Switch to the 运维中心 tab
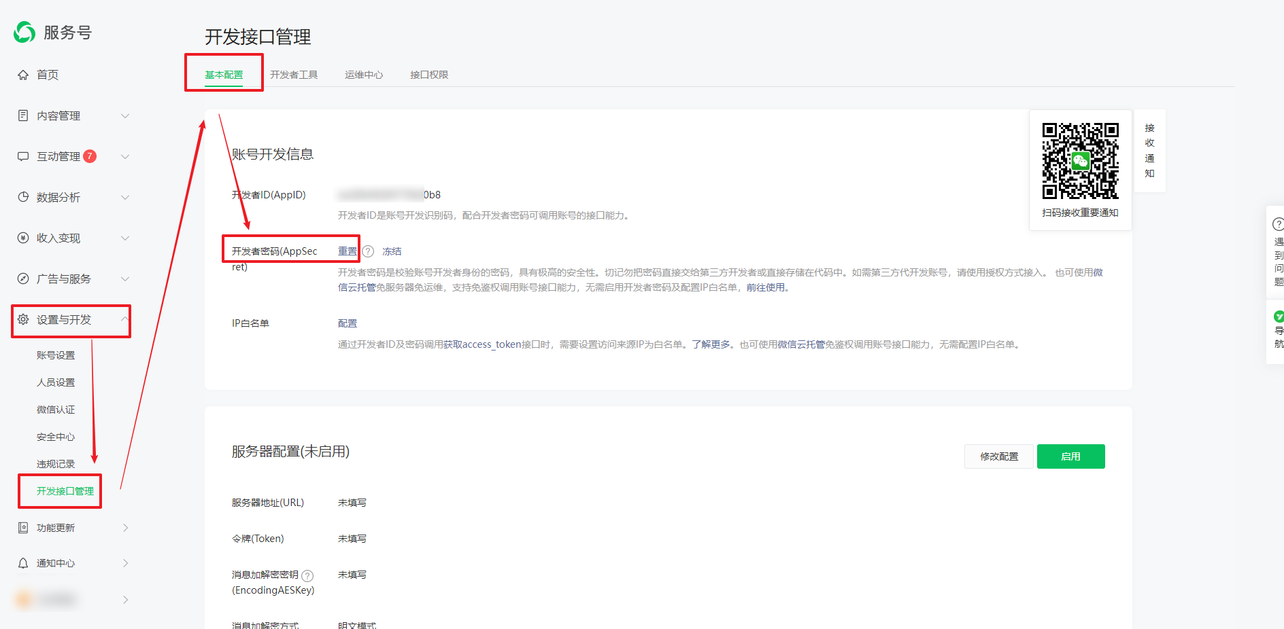This screenshot has height=629, width=1284. point(364,75)
